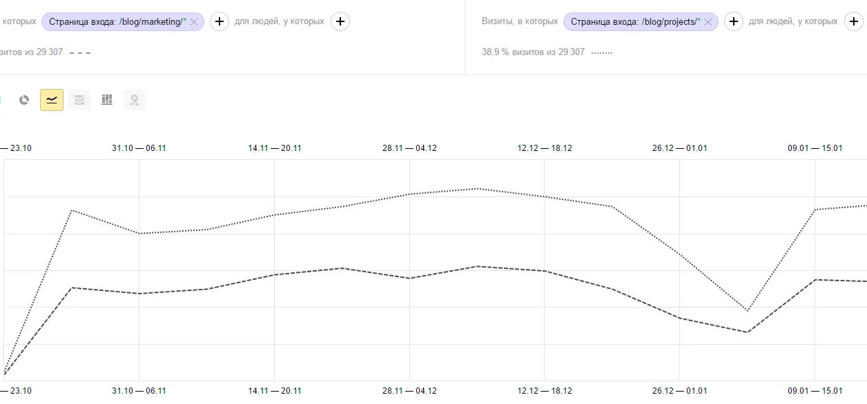
Task: Select the line chart view
Action: [x=52, y=100]
